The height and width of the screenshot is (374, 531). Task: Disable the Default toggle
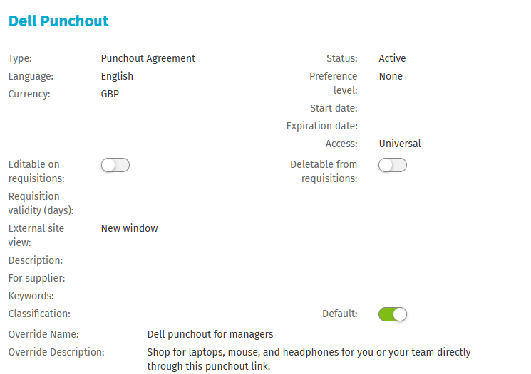click(x=393, y=314)
